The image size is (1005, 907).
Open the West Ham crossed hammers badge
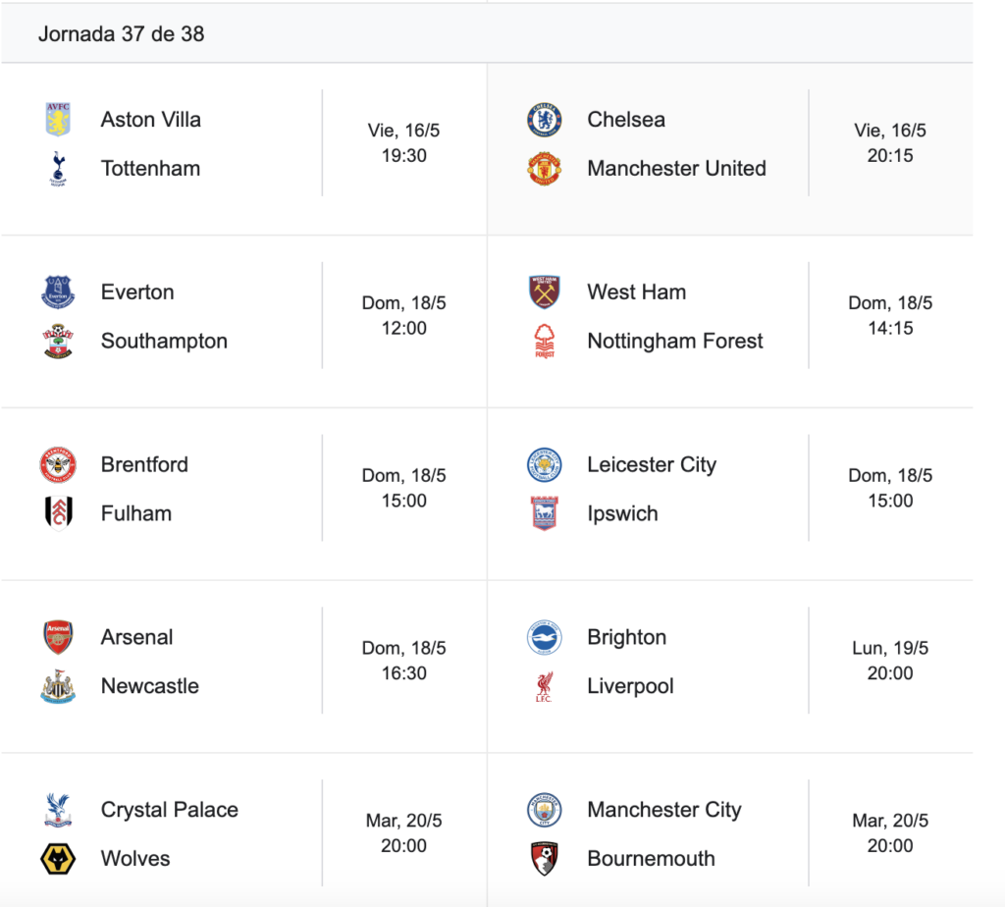544,292
